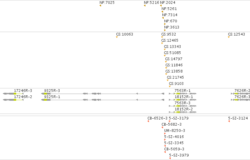Click the yellow-green exon of 9325R-3
The image size is (250, 160).
coord(46,94)
